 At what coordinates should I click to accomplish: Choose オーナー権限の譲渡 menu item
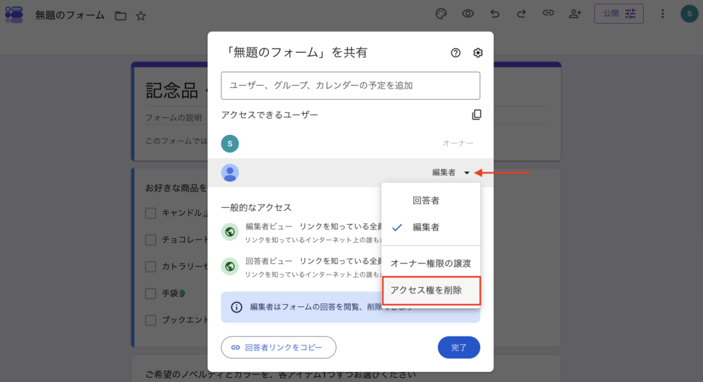tap(430, 263)
